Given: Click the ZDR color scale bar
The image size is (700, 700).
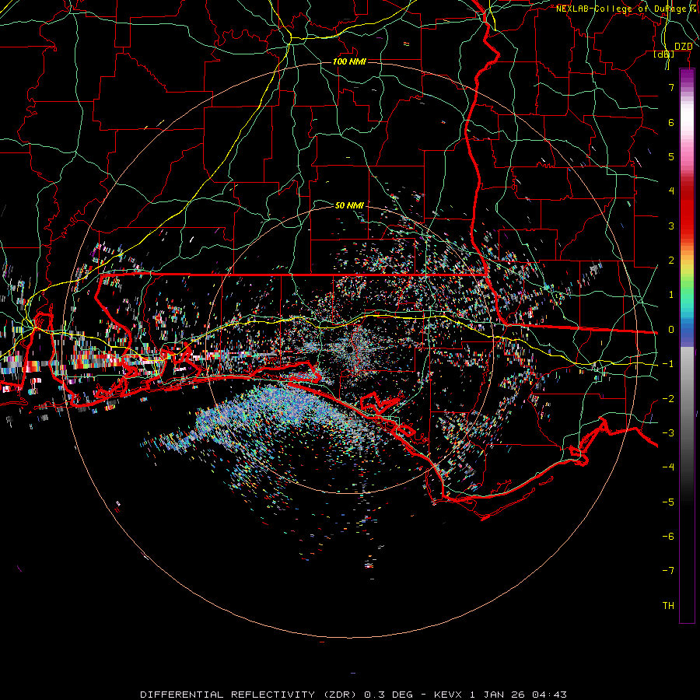Looking at the screenshot, I should 687,345.
